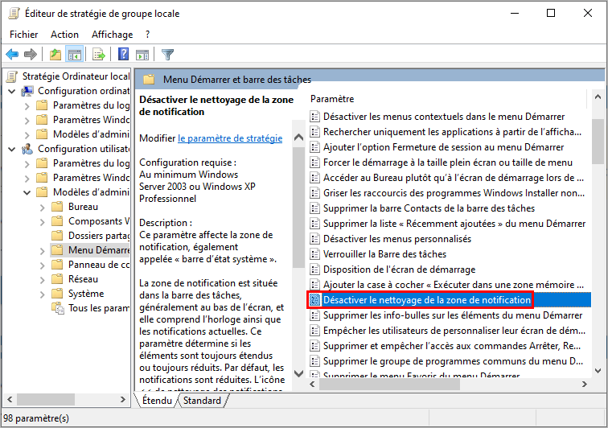Toggle the console tree pane icon

(x=75, y=55)
